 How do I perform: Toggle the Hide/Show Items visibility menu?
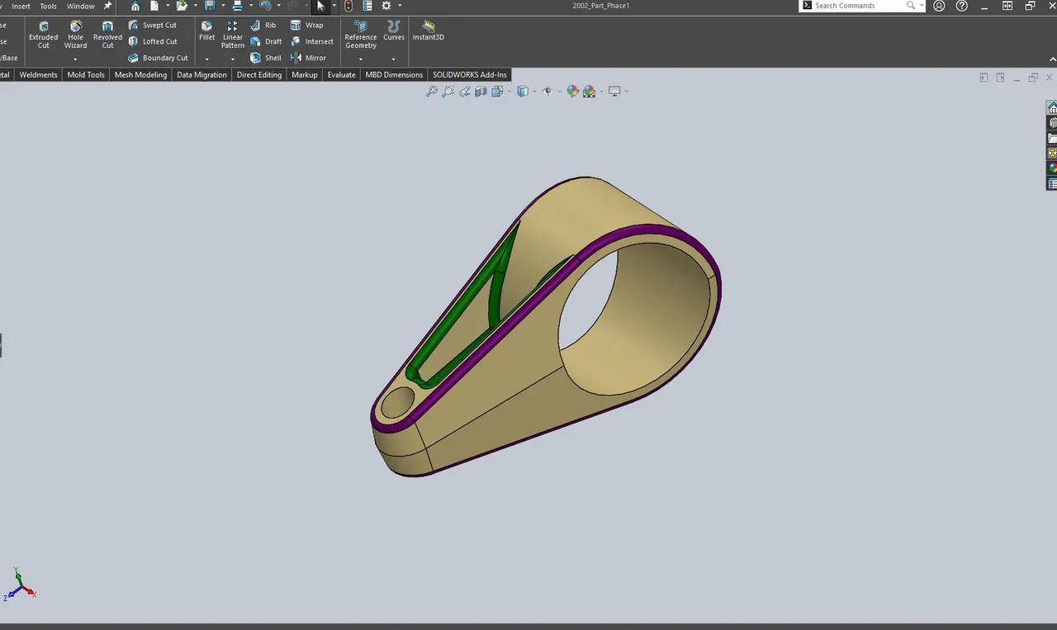(547, 91)
